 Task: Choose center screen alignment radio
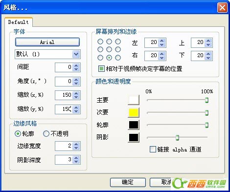[x=109, y=49]
